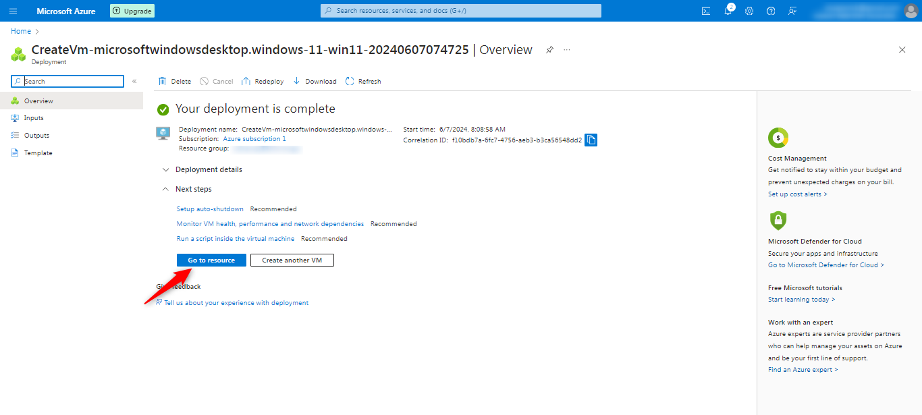Pin this deployment to dashboard
The height and width of the screenshot is (415, 922).
(549, 50)
